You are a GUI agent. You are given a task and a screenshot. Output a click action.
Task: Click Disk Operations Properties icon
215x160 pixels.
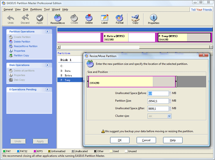click(11, 75)
